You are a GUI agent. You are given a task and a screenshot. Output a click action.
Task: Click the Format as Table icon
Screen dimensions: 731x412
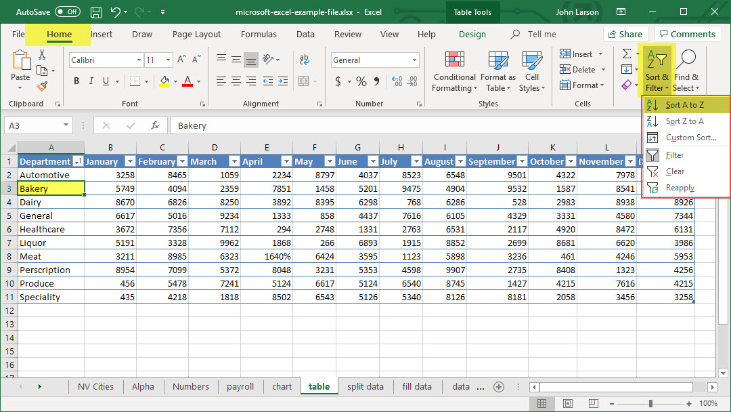(498, 60)
